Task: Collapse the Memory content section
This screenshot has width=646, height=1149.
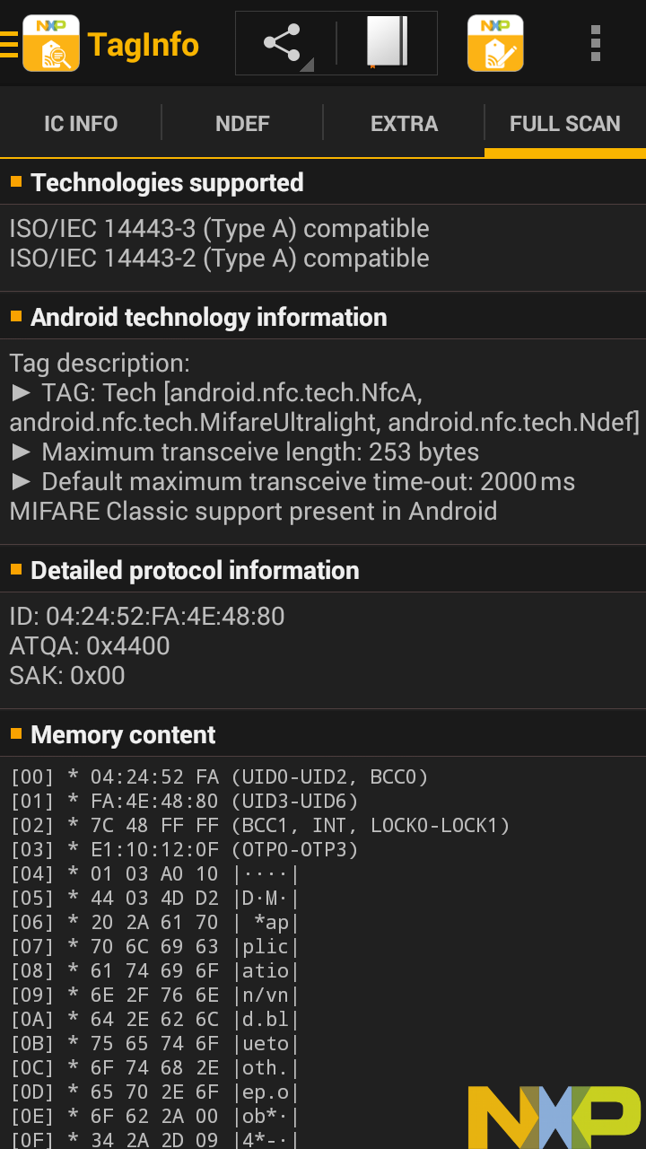Action: (x=123, y=735)
